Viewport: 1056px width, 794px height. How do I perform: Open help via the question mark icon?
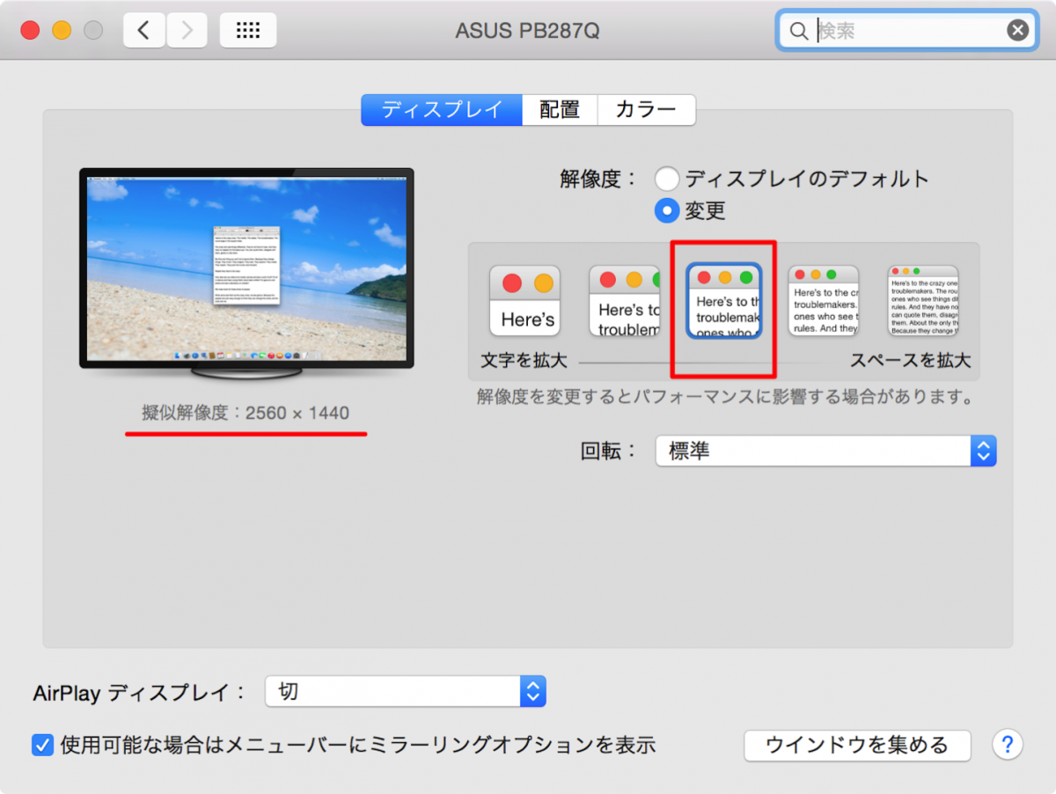[1007, 745]
